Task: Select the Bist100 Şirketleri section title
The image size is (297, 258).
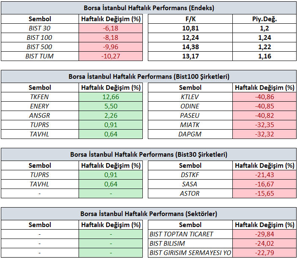Action: 149,77
